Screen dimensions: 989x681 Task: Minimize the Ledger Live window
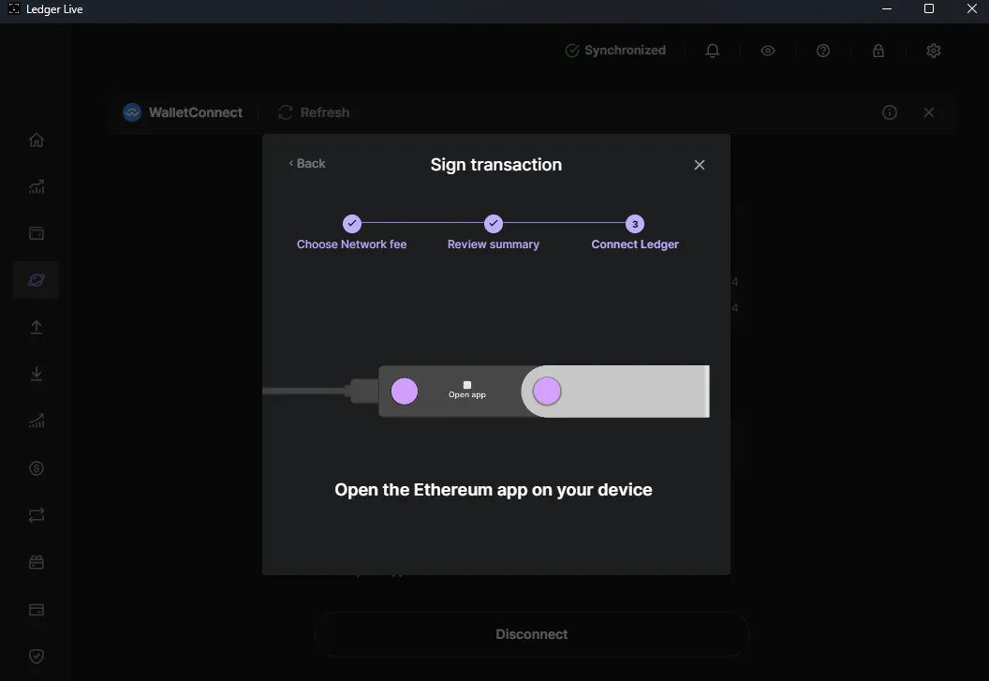(x=887, y=8)
